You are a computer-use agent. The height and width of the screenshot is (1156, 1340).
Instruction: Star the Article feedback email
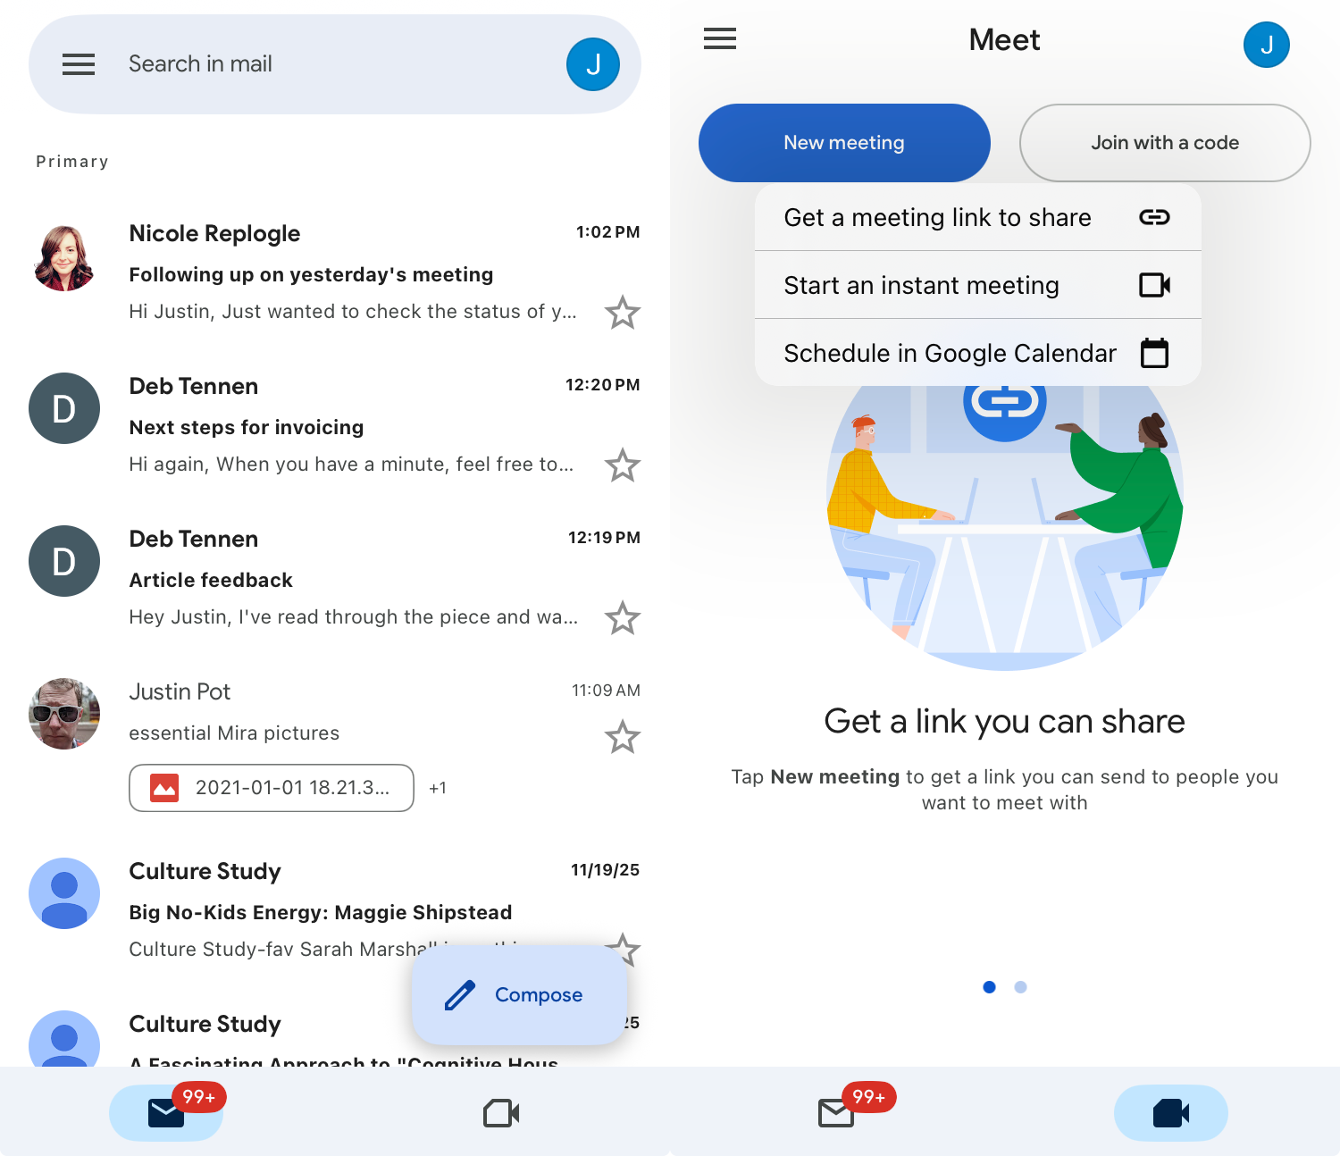tap(623, 617)
